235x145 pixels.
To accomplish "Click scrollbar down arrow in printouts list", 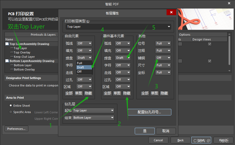I will 229,71.
